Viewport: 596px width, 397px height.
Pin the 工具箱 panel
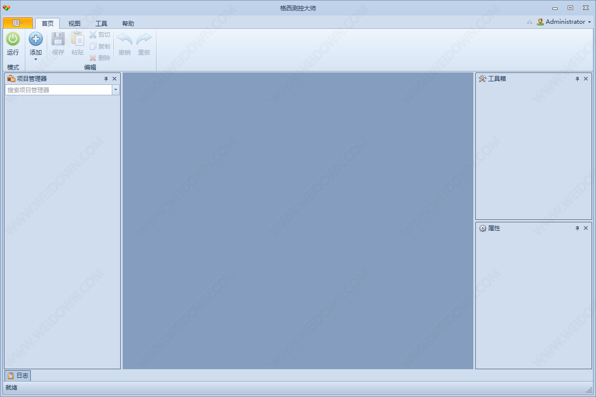(577, 79)
